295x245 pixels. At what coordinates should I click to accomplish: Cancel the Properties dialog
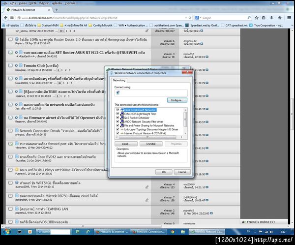tap(182, 172)
